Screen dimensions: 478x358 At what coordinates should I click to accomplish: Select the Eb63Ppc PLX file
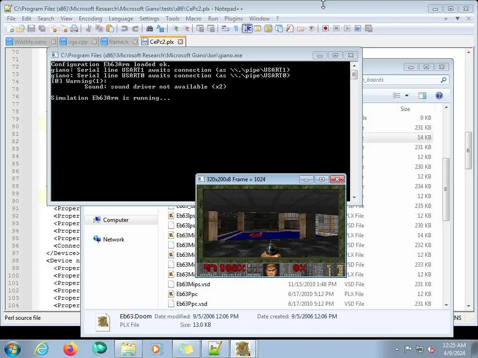click(x=187, y=294)
